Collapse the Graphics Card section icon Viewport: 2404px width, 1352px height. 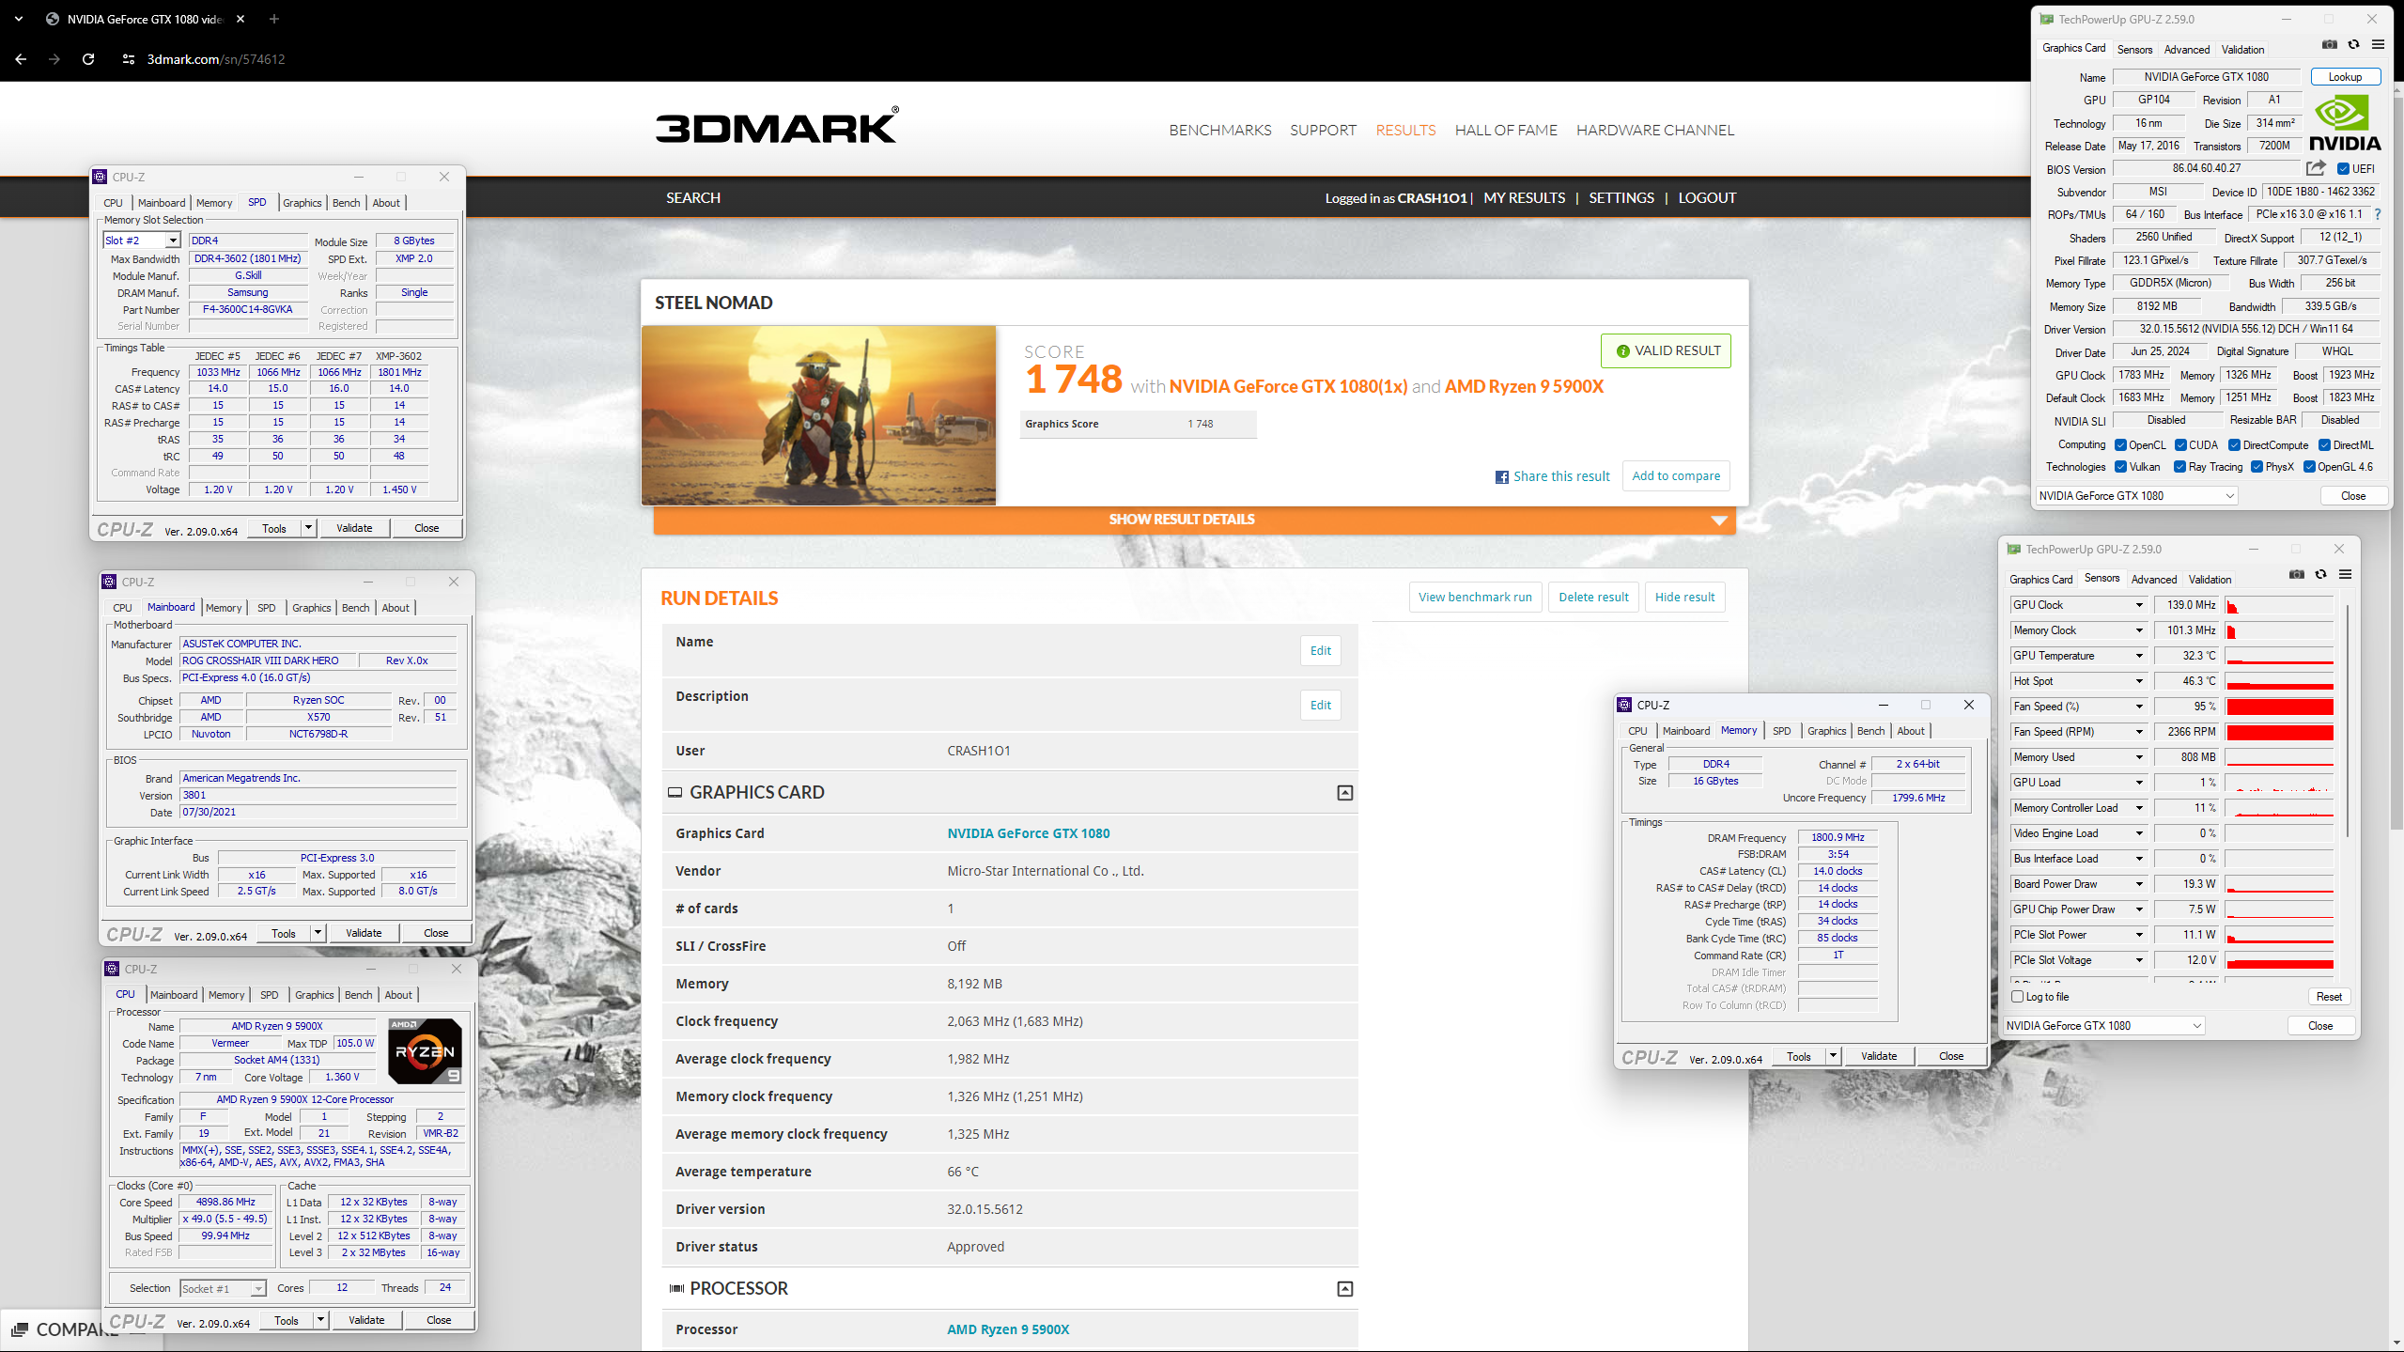tap(1345, 793)
